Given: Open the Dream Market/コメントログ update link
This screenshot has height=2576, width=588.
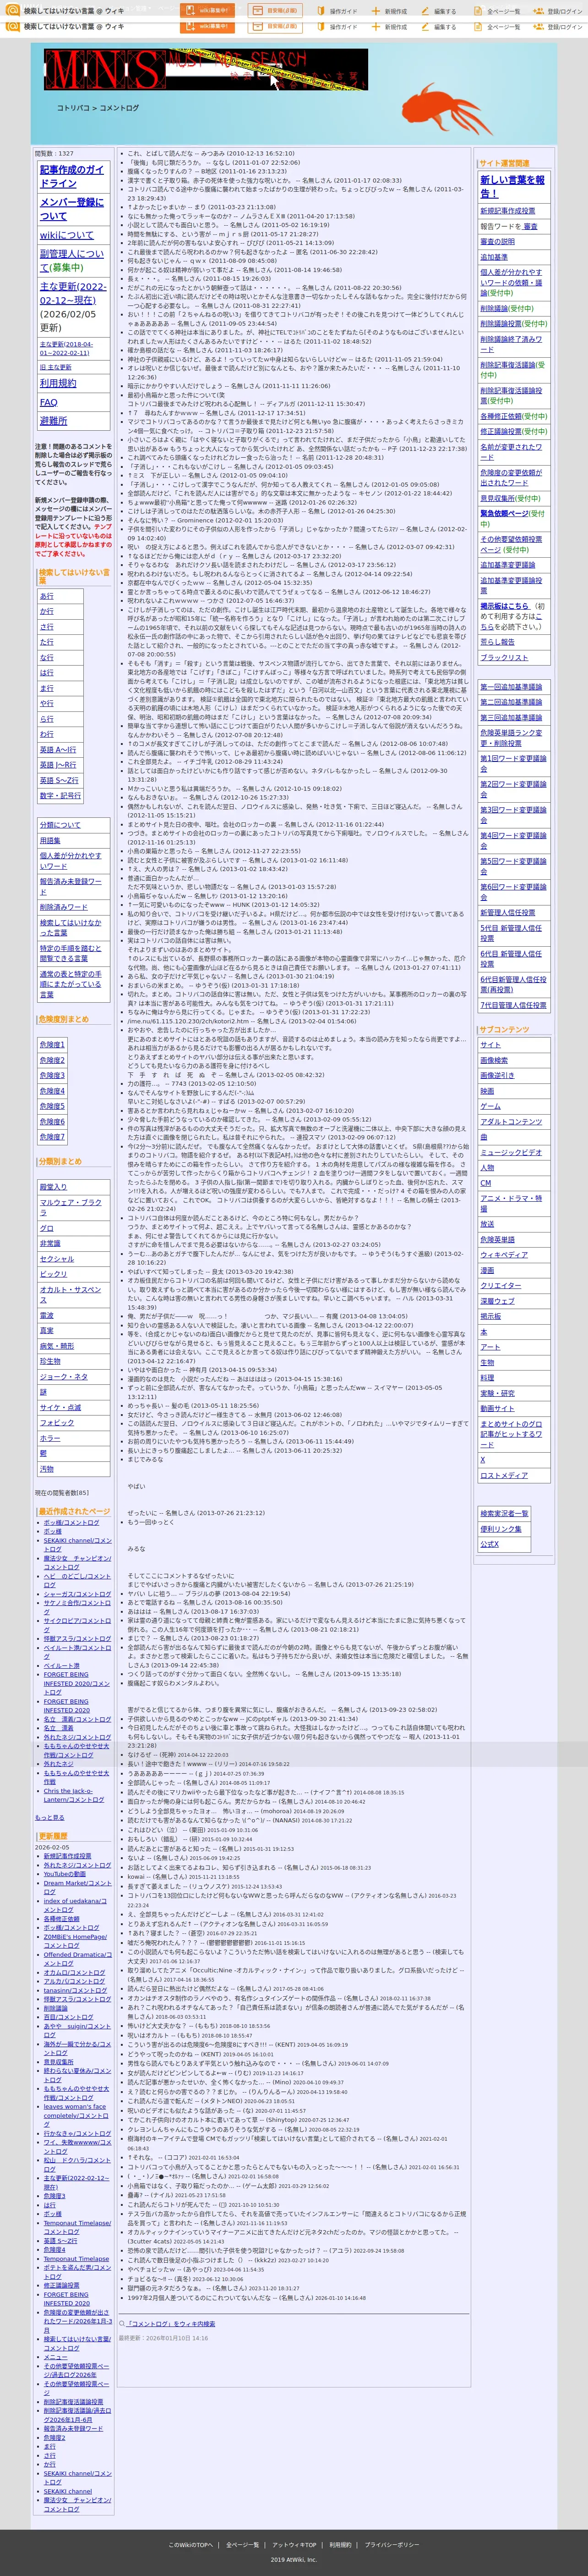Looking at the screenshot, I should 78,1887.
